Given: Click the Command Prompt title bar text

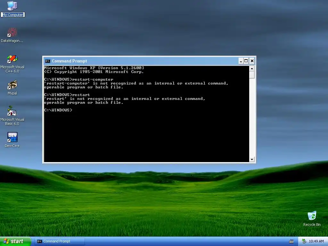Looking at the screenshot, I should tap(70, 61).
